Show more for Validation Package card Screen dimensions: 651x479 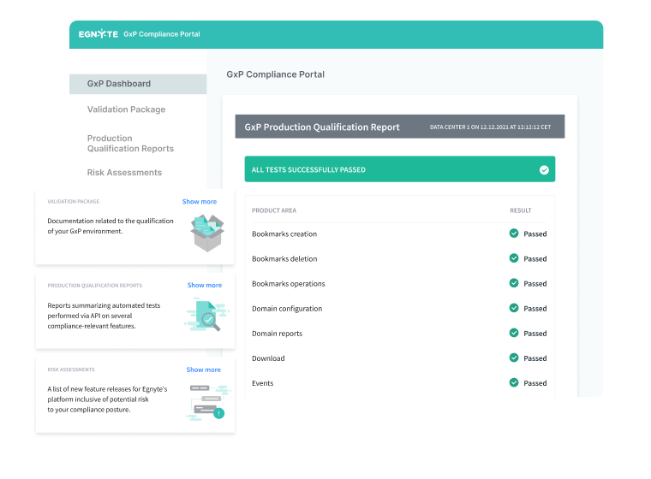pos(199,202)
